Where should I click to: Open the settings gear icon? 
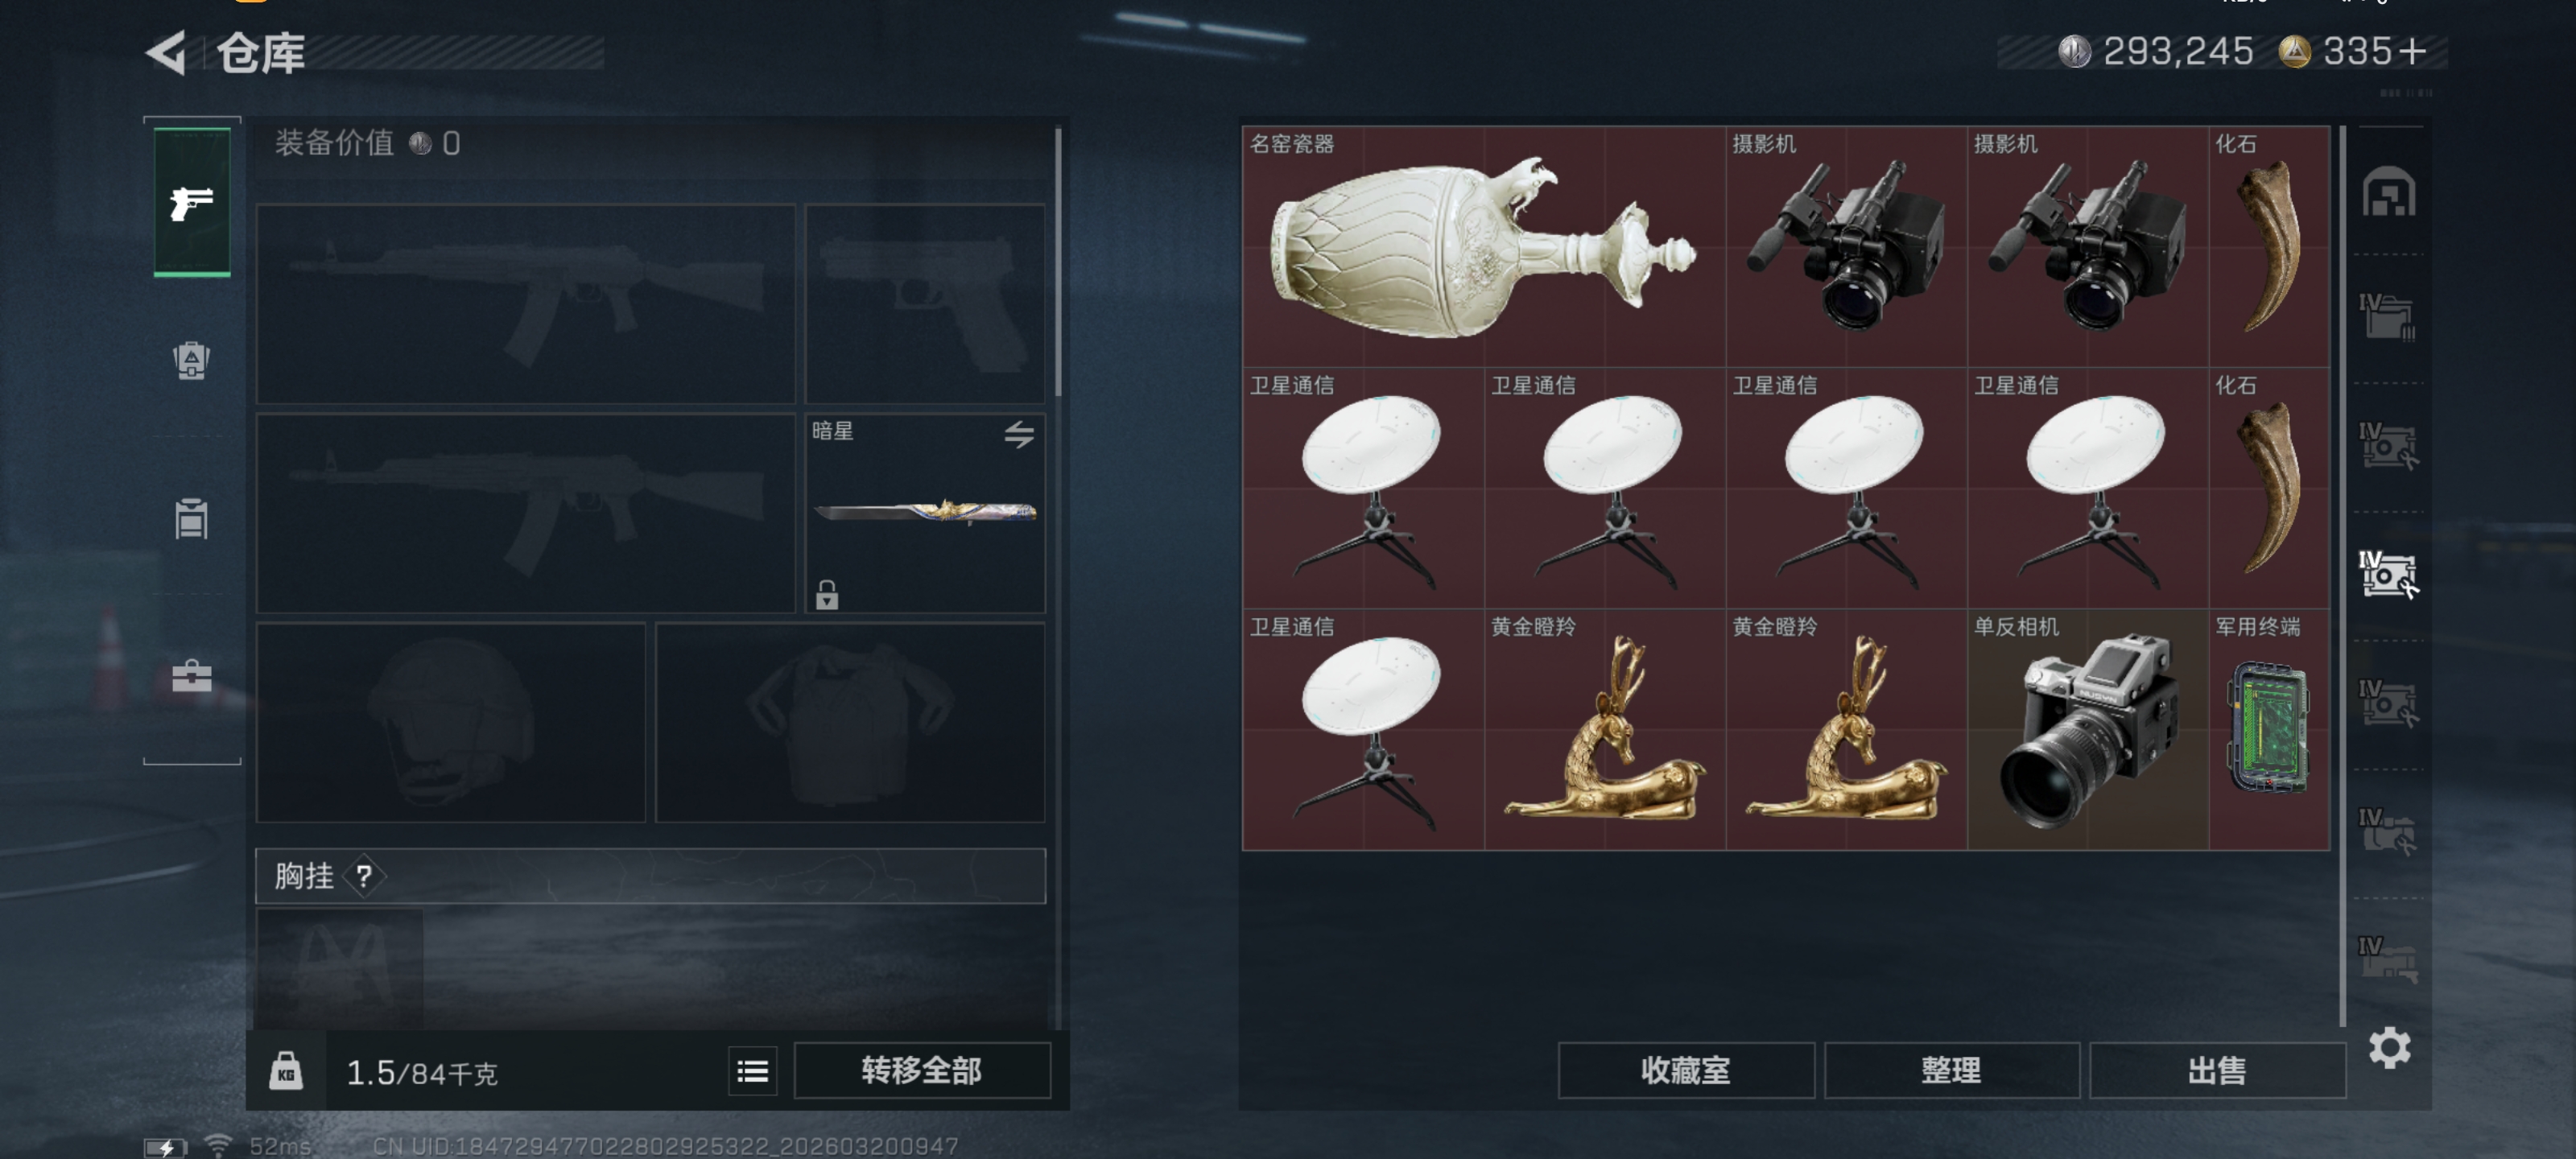[2389, 1048]
